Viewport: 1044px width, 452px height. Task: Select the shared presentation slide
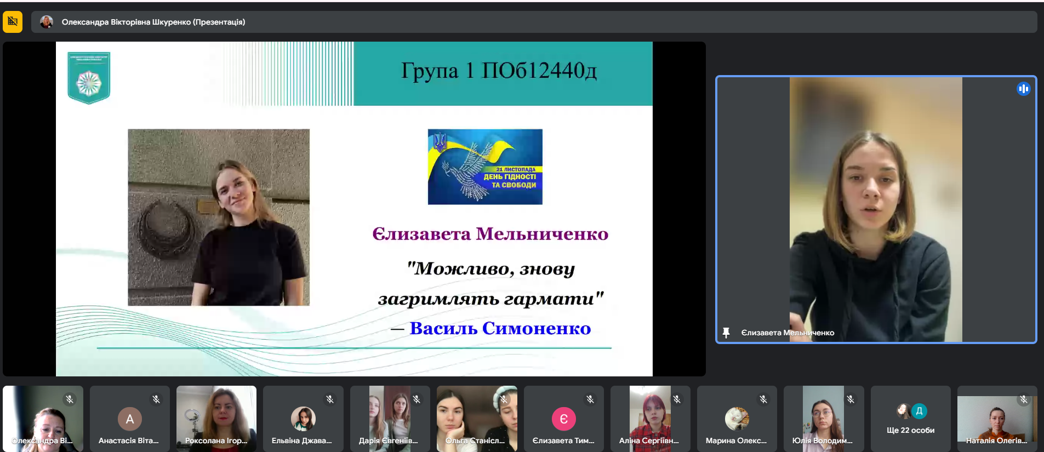pyautogui.click(x=354, y=209)
